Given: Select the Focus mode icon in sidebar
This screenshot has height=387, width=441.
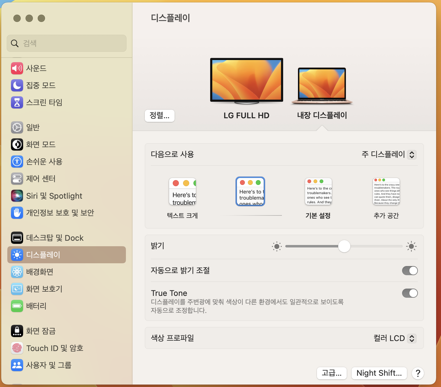Looking at the screenshot, I should pos(17,85).
